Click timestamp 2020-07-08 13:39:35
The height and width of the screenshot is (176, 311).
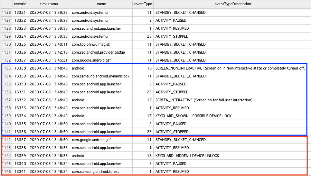click(49, 12)
